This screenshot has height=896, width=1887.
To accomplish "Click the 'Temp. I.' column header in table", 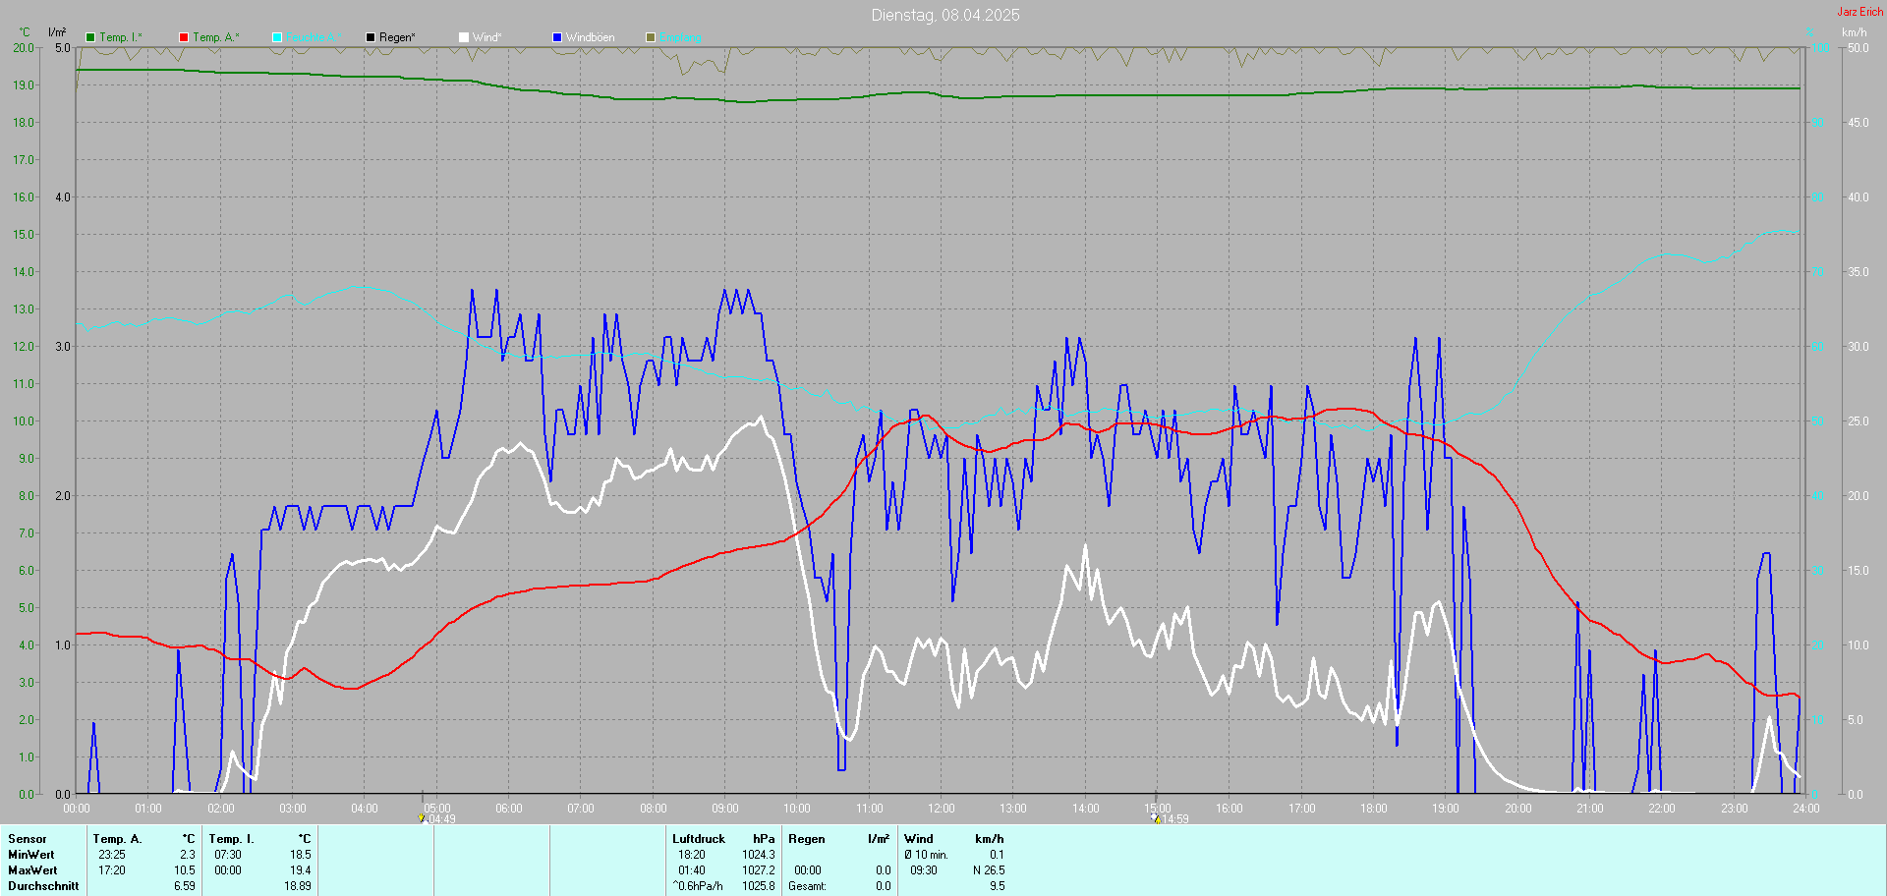I will (x=232, y=839).
